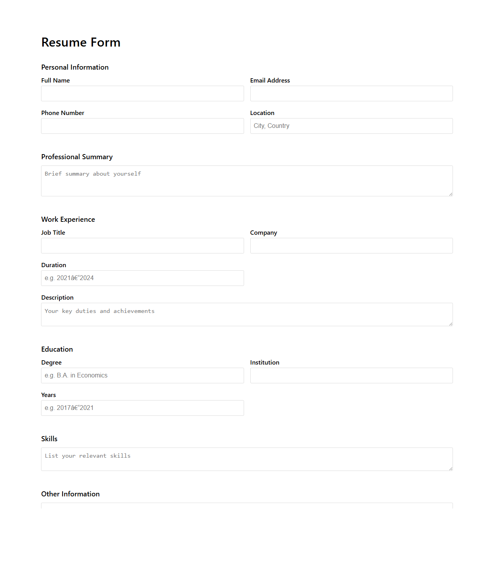The height and width of the screenshot is (566, 494).
Task: Click the Description textarea for key duties
Action: point(246,314)
